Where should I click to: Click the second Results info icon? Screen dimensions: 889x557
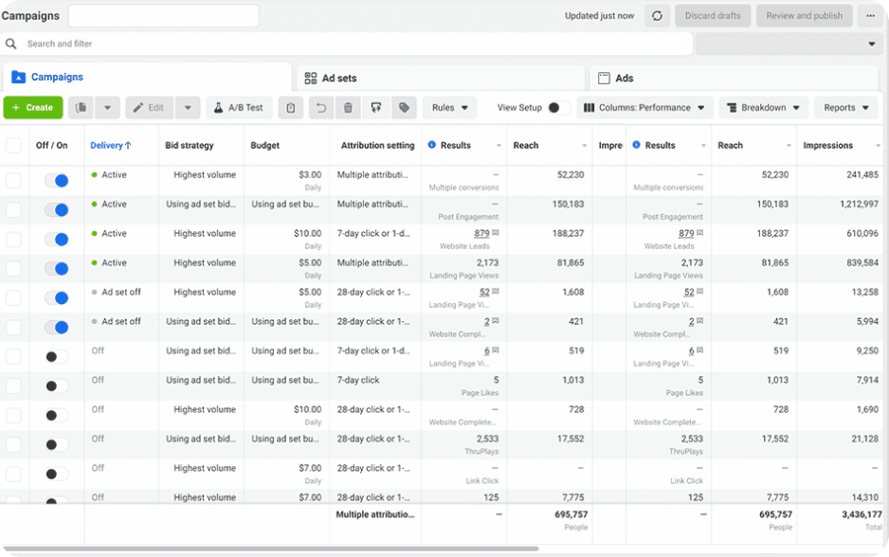pyautogui.click(x=636, y=145)
